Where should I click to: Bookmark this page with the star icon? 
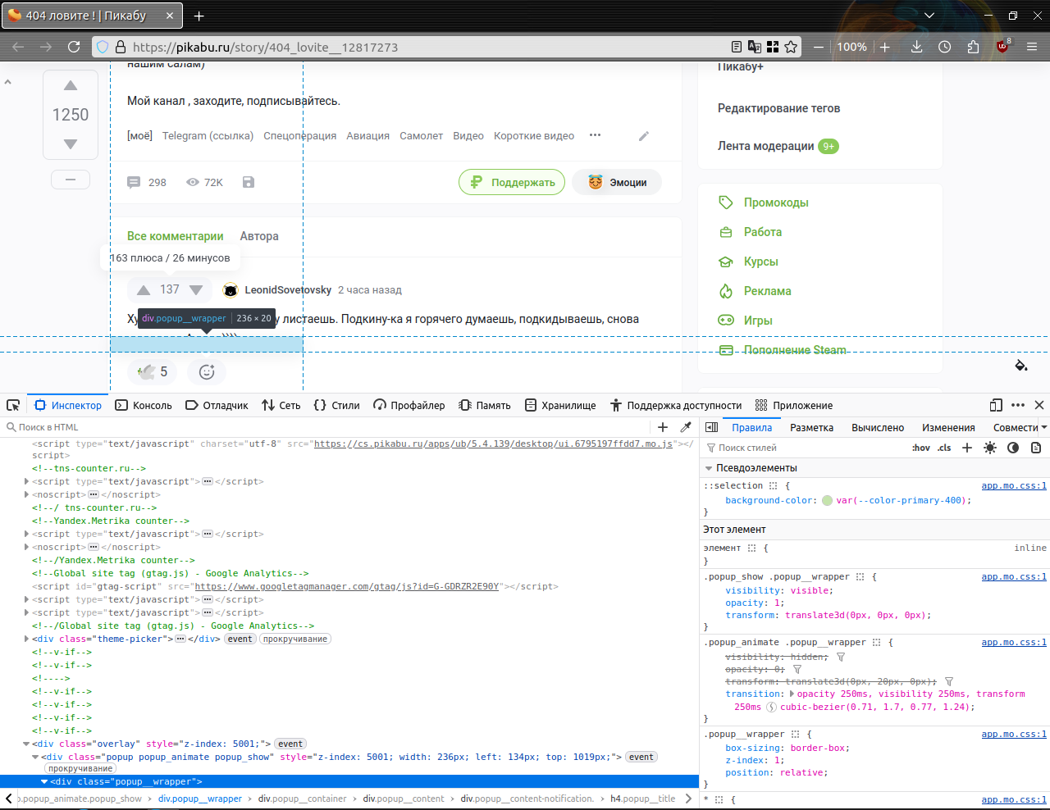coord(791,47)
